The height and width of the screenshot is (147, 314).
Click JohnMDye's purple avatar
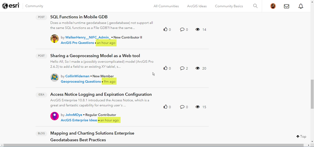point(54,116)
